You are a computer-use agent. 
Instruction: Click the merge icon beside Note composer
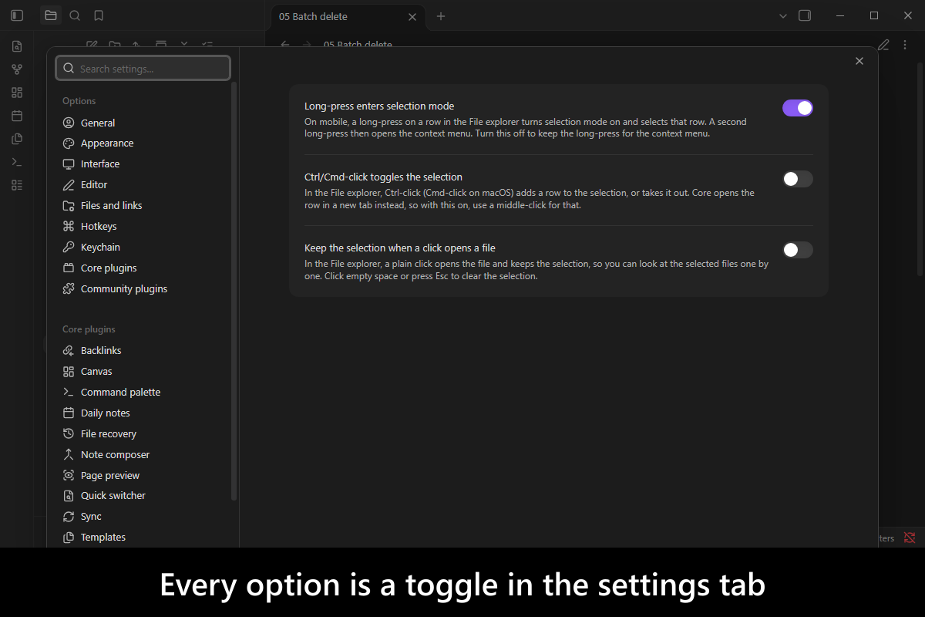[x=69, y=455]
